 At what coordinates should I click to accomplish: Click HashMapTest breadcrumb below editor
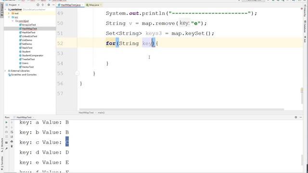(x=86, y=112)
